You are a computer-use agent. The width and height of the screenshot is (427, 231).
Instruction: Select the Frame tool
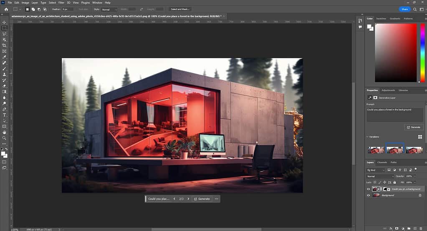click(4, 51)
